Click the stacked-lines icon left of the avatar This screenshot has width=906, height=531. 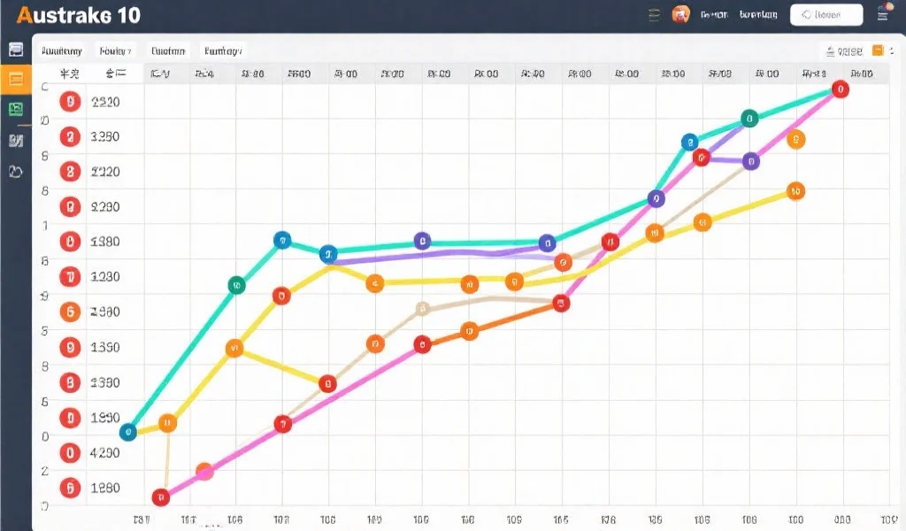tap(655, 14)
